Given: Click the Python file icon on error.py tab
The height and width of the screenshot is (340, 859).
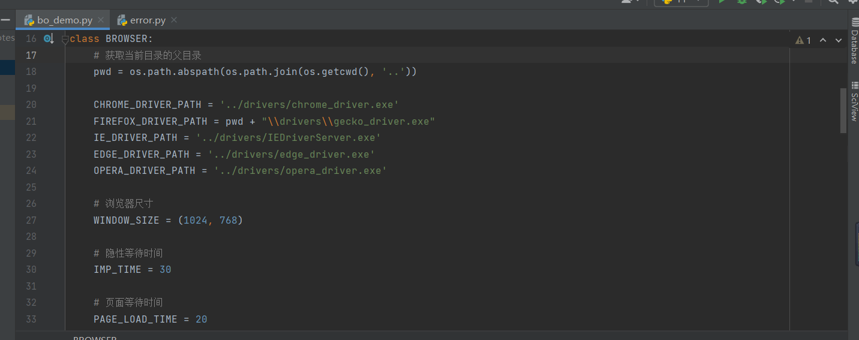Looking at the screenshot, I should 122,20.
